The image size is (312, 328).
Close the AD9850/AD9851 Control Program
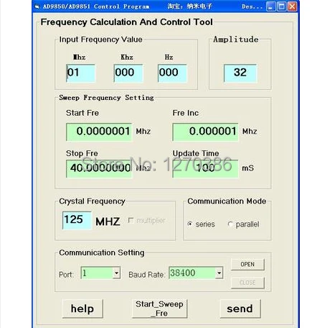click(292, 6)
